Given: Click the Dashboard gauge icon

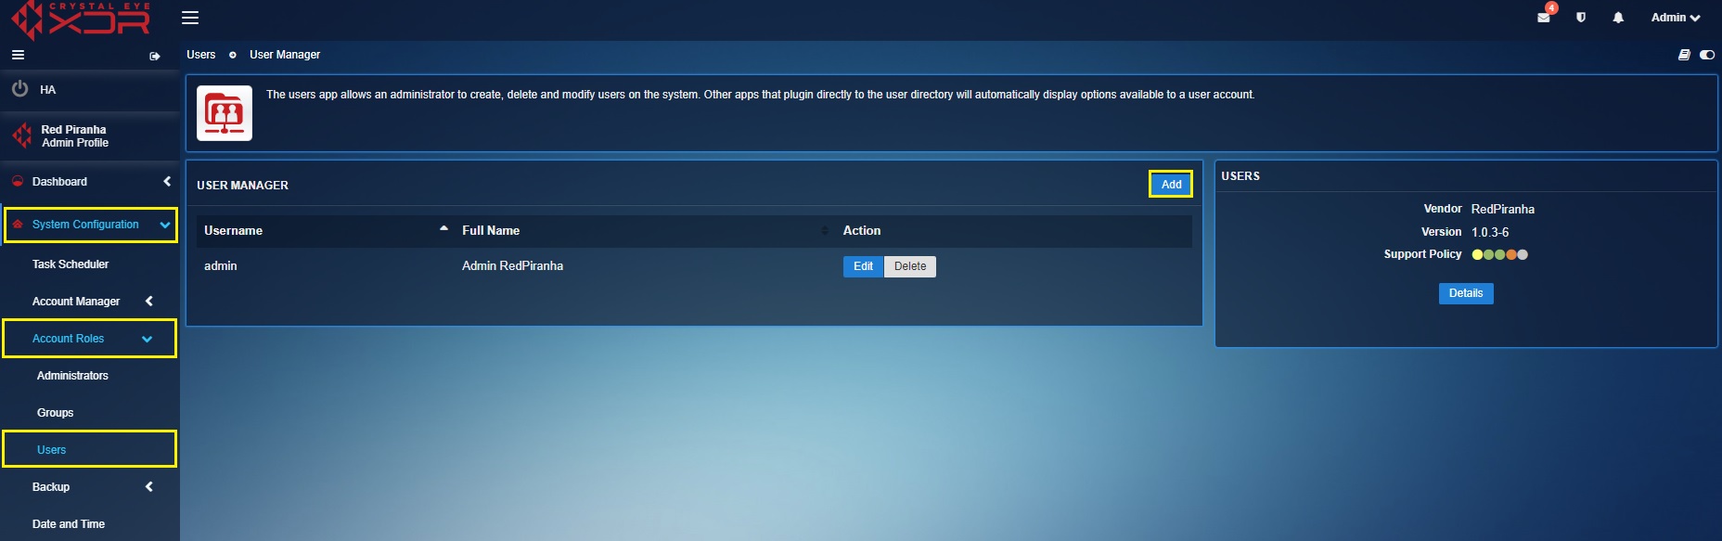Looking at the screenshot, I should pyautogui.click(x=18, y=181).
